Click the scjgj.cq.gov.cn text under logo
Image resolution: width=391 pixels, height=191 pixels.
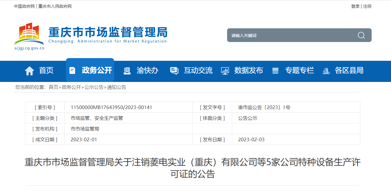(29, 48)
